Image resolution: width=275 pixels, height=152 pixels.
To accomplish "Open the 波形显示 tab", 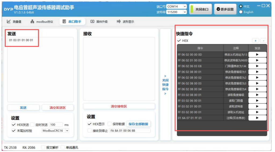I will pyautogui.click(x=125, y=22).
